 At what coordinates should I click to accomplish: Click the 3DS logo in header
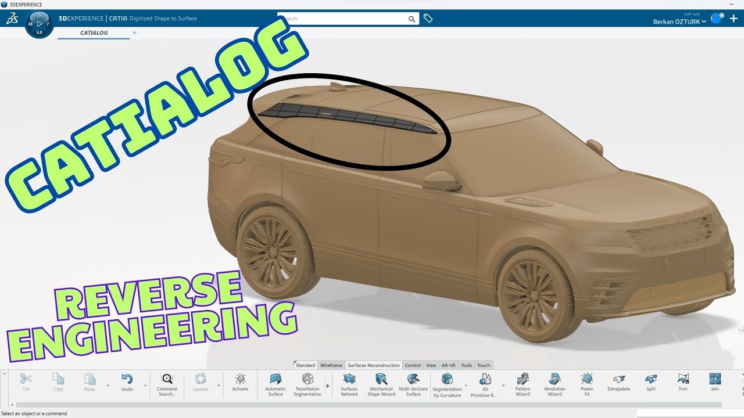(12, 19)
